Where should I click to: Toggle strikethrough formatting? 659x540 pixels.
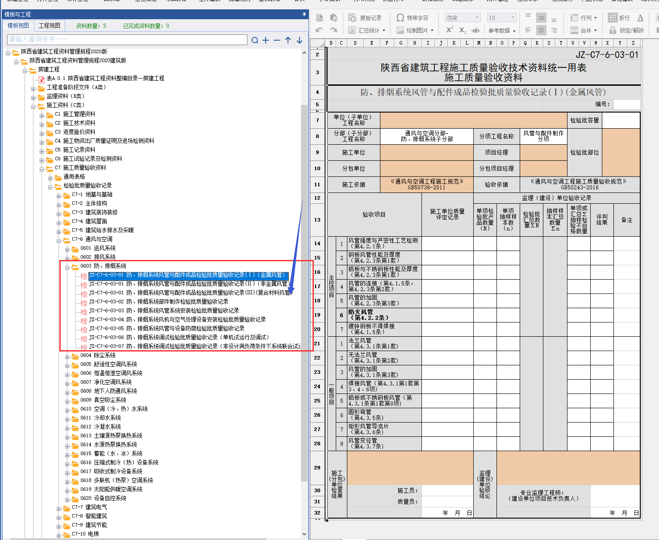[x=475, y=30]
